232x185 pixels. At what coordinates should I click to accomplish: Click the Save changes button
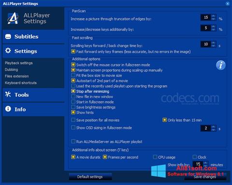tap(205, 177)
